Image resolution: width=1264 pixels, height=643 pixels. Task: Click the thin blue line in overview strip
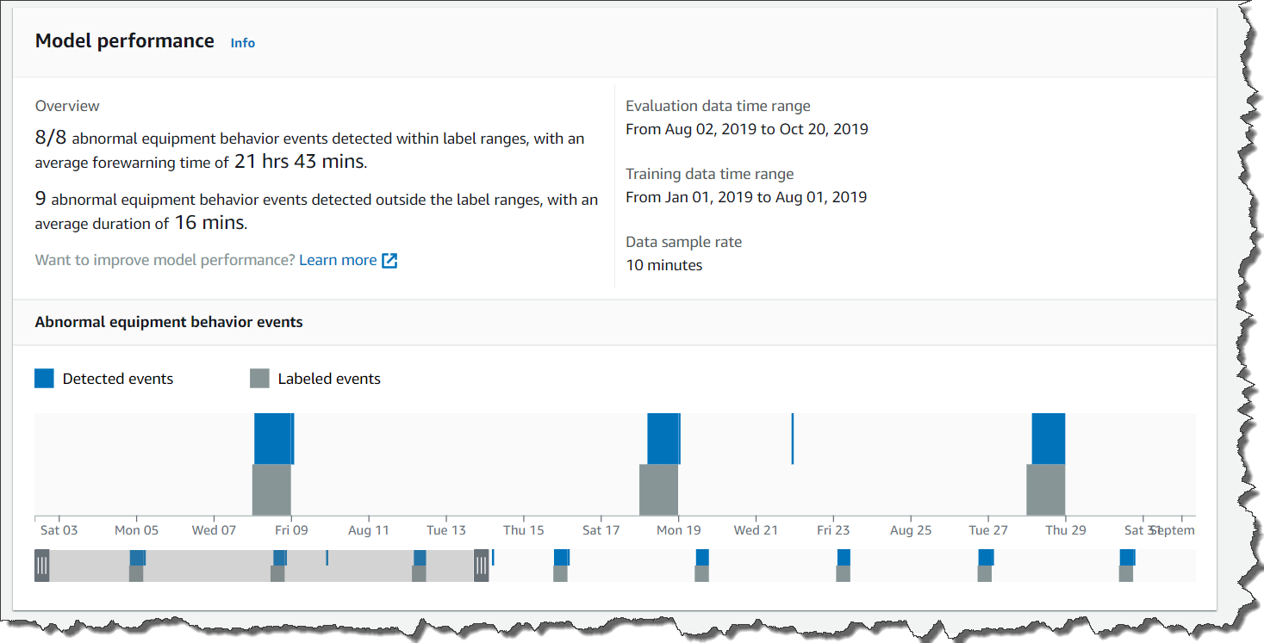327,557
